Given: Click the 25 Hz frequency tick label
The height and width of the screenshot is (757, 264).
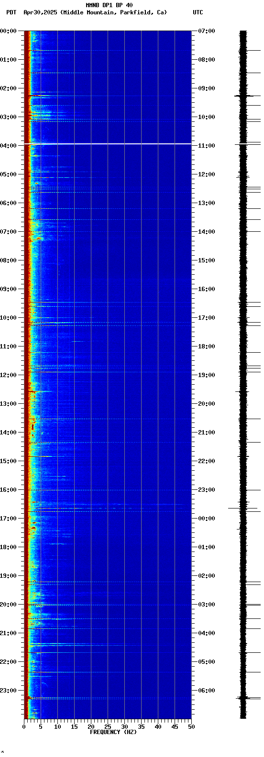Looking at the screenshot, I should click(108, 727).
